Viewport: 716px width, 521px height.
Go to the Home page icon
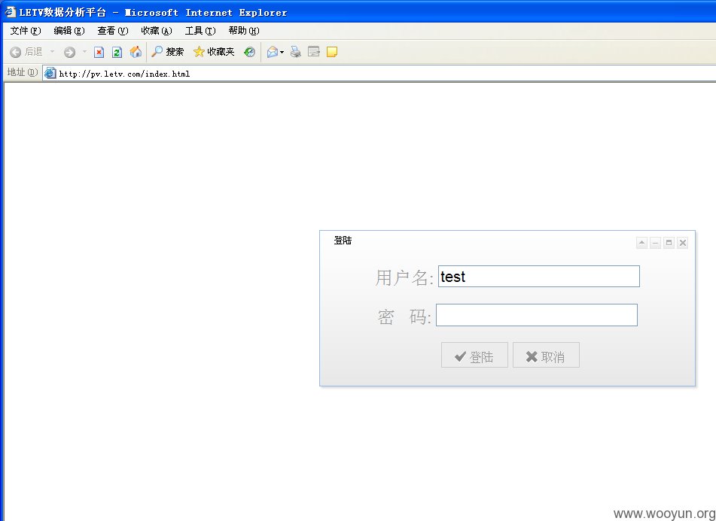[x=136, y=52]
